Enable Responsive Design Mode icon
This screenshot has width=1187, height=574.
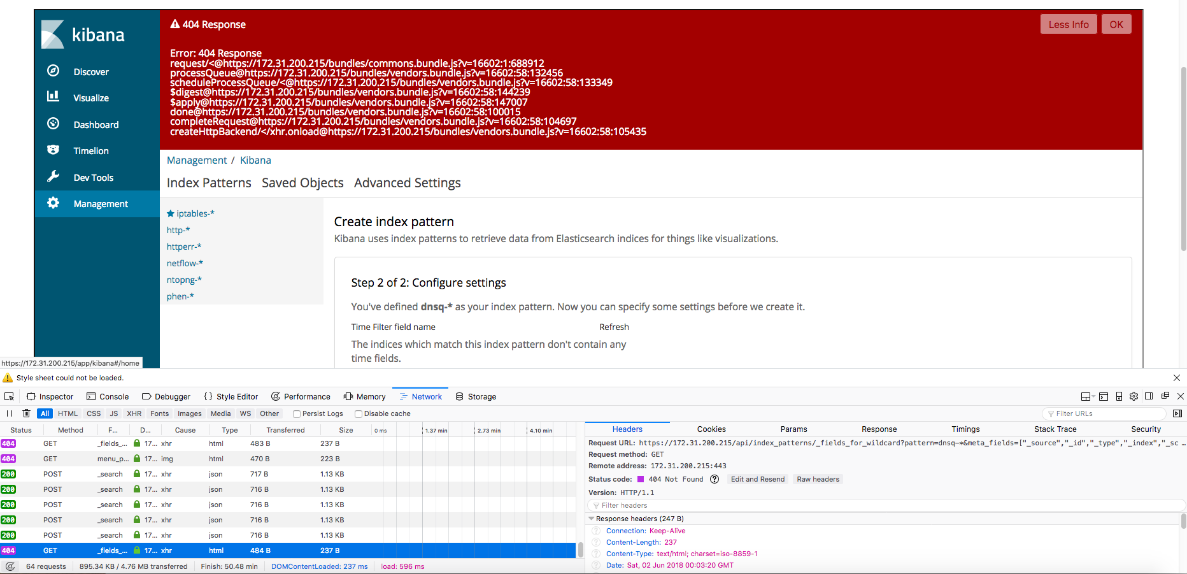pos(1119,396)
